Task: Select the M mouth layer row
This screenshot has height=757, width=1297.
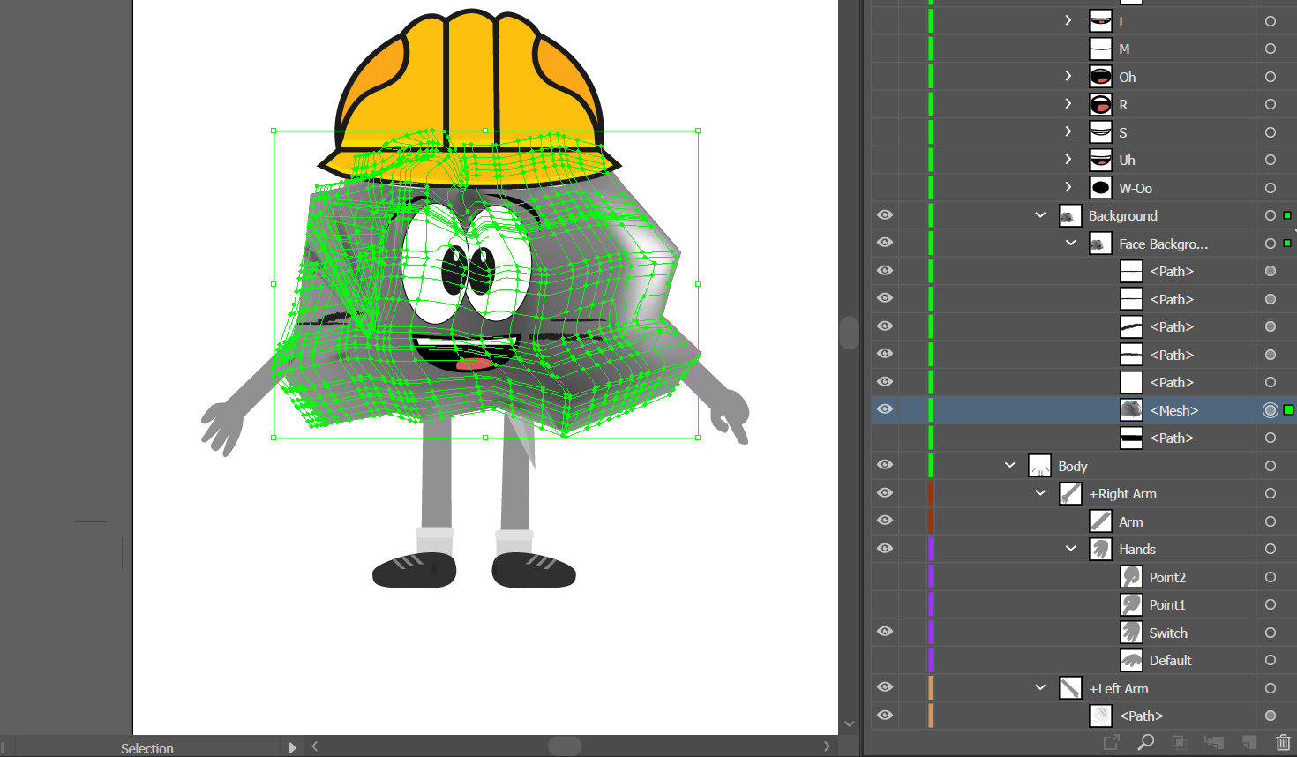Action: tap(1084, 49)
